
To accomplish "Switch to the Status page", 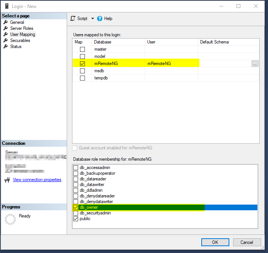I will pyautogui.click(x=16, y=47).
